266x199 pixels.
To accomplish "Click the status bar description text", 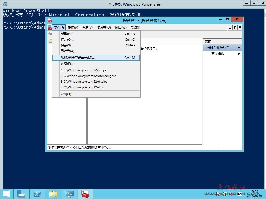I will click(79, 147).
